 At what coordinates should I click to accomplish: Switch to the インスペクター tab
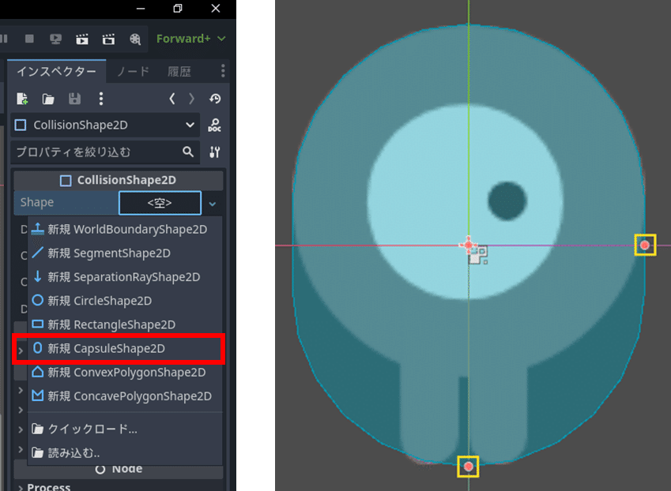pyautogui.click(x=56, y=71)
